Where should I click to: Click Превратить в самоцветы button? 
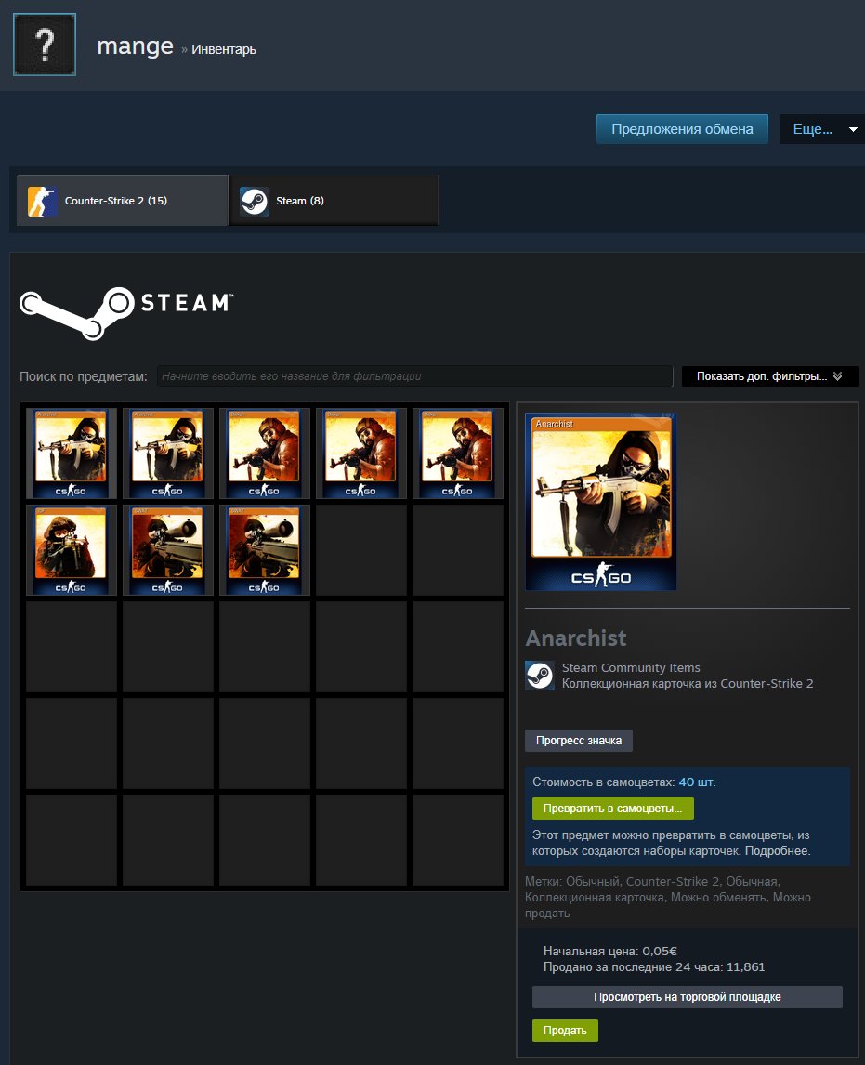(612, 809)
